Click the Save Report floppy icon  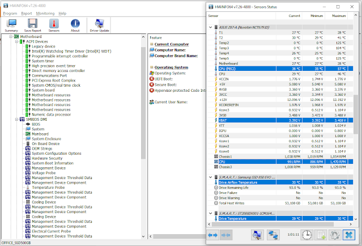coord(32,25)
